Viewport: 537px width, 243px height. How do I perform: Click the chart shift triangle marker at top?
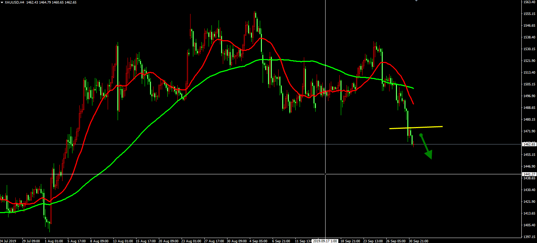pos(417,1)
